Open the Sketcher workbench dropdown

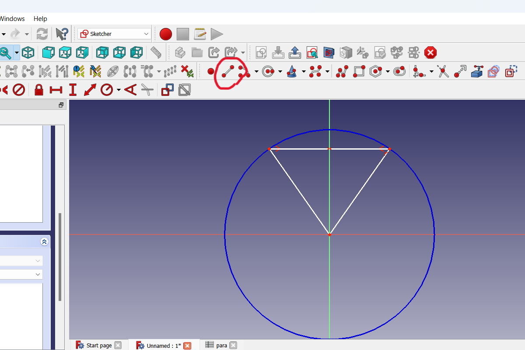pos(115,34)
